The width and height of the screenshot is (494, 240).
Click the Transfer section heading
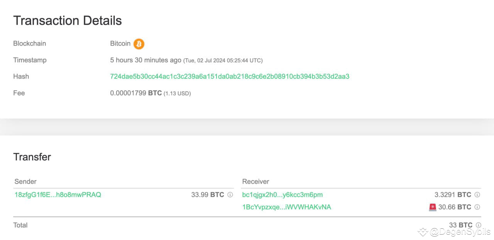(x=32, y=157)
